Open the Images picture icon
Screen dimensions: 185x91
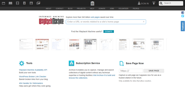pos(38,3)
